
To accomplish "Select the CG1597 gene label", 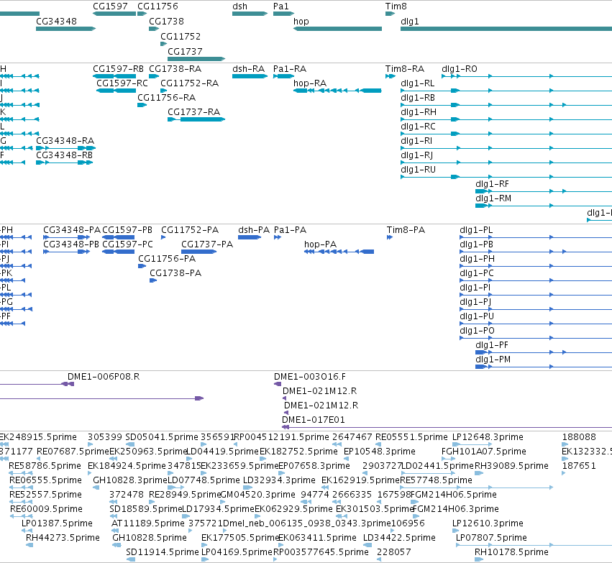I will (110, 6).
